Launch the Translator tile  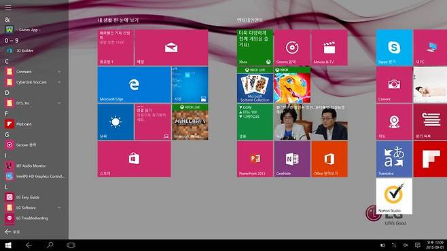394,159
